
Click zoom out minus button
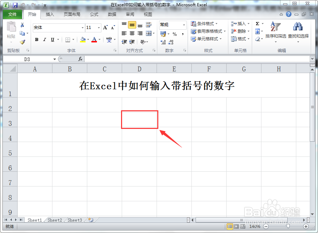click(x=266, y=226)
